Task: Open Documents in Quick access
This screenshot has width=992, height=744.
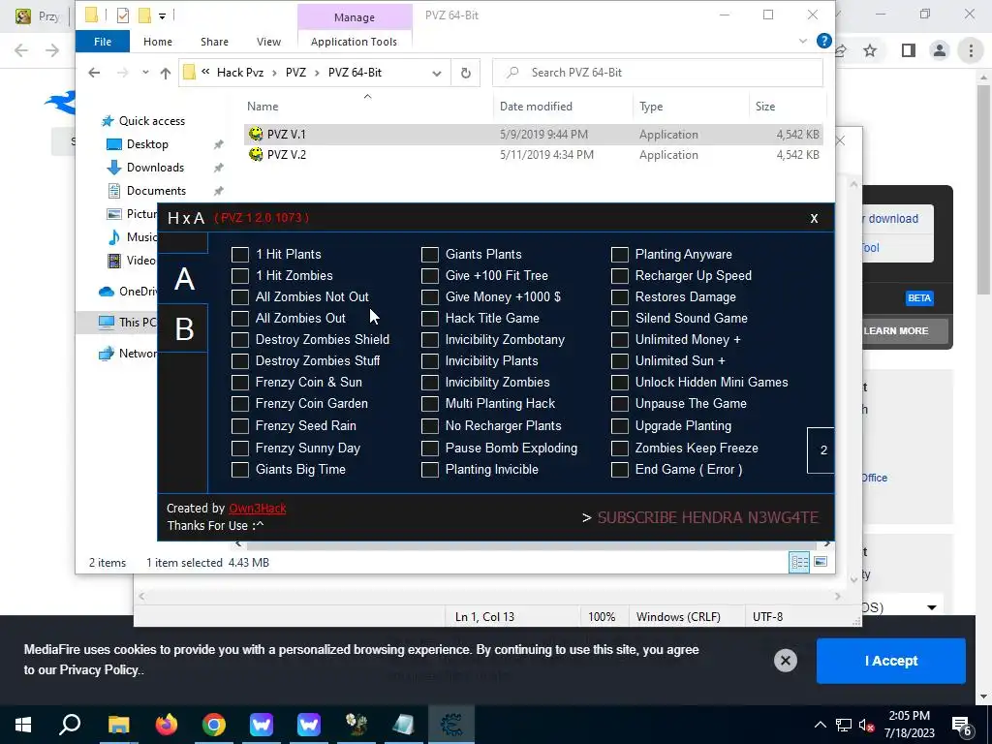Action: [156, 191]
